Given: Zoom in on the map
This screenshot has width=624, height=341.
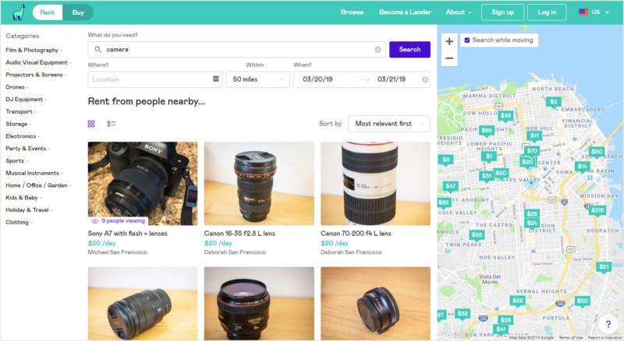Looking at the screenshot, I should [x=449, y=41].
